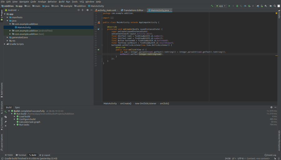Open the Refactor menu
The height and width of the screenshot is (160, 281).
pos(52,2)
